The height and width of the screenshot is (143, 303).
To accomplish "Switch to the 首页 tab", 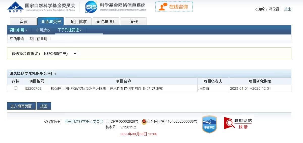I will [23, 22].
